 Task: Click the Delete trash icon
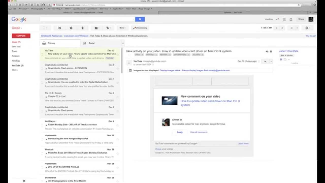click(83, 28)
